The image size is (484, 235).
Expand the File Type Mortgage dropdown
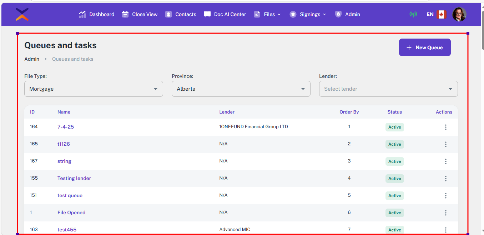pyautogui.click(x=94, y=89)
